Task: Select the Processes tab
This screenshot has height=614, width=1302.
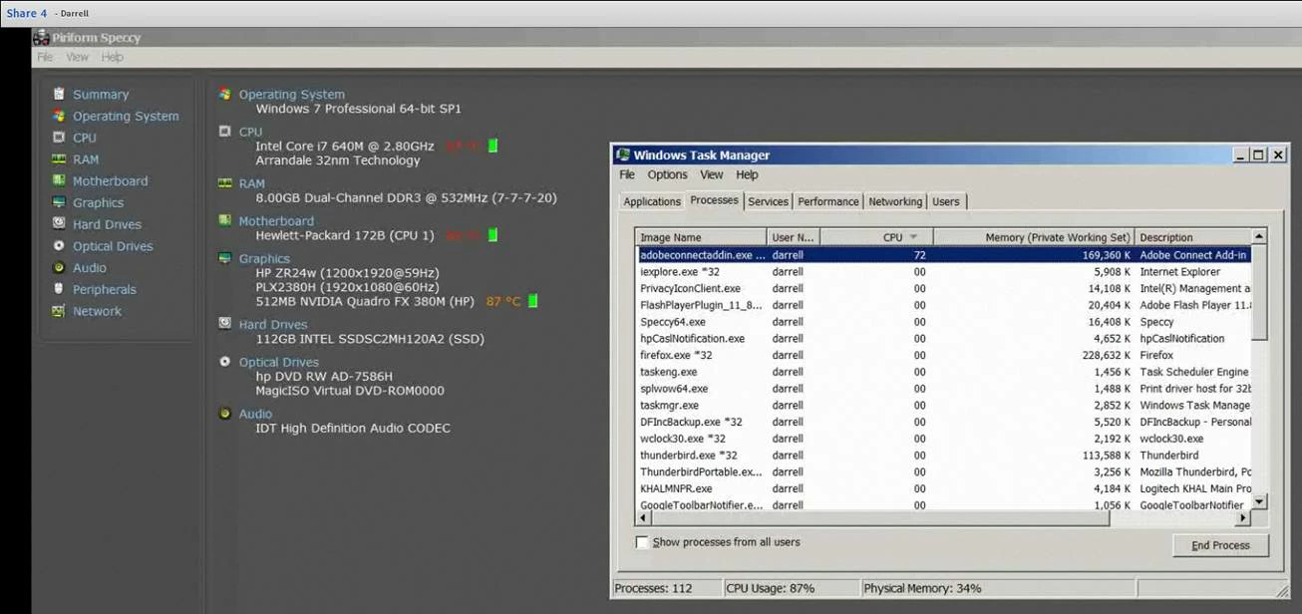Action: 714,200
